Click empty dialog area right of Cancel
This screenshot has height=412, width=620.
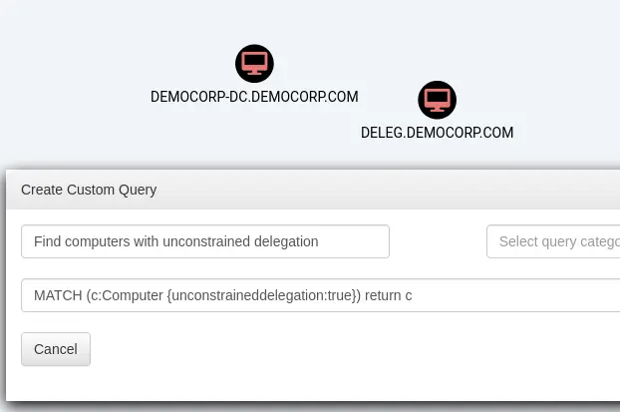click(349, 349)
